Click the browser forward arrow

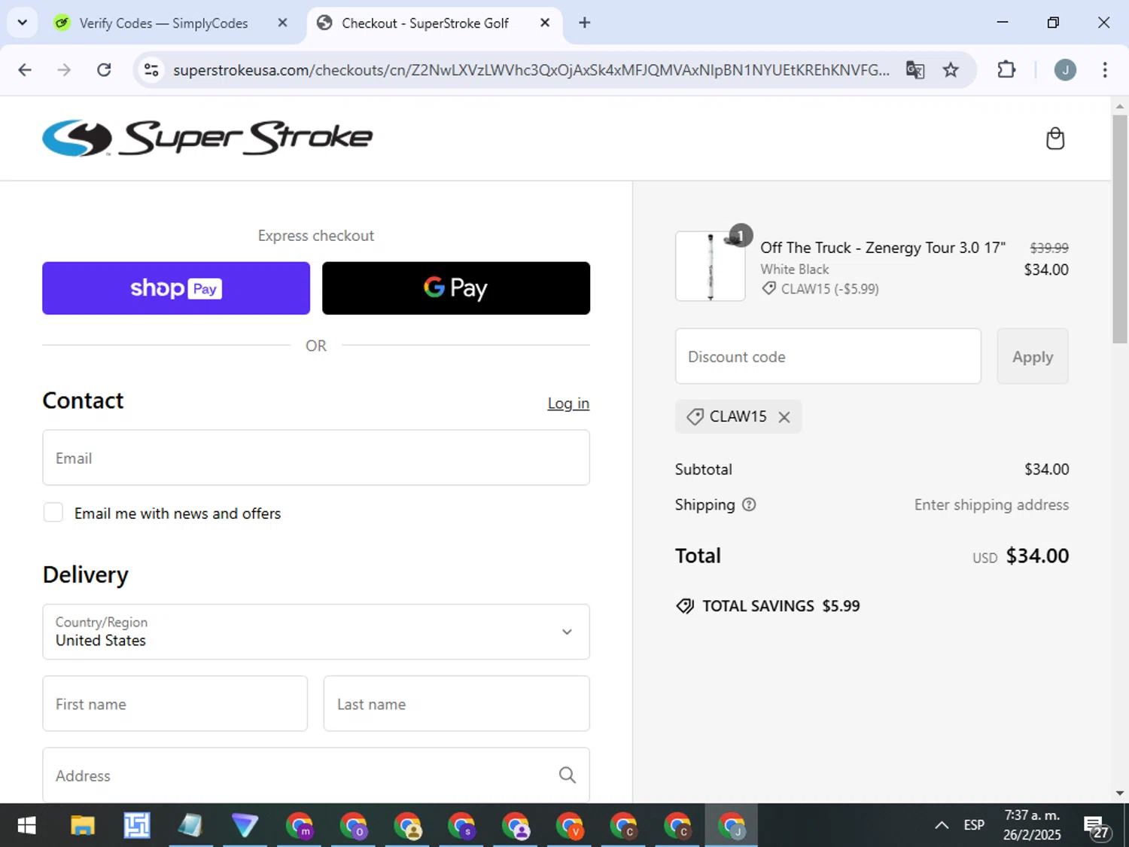pyautogui.click(x=65, y=70)
